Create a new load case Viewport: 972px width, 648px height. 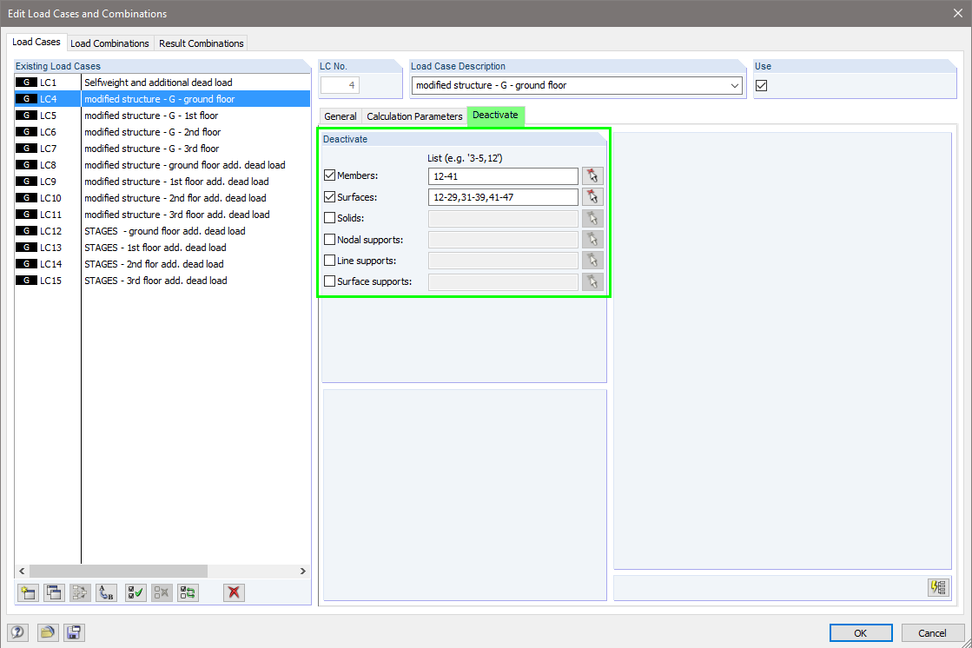click(x=27, y=592)
